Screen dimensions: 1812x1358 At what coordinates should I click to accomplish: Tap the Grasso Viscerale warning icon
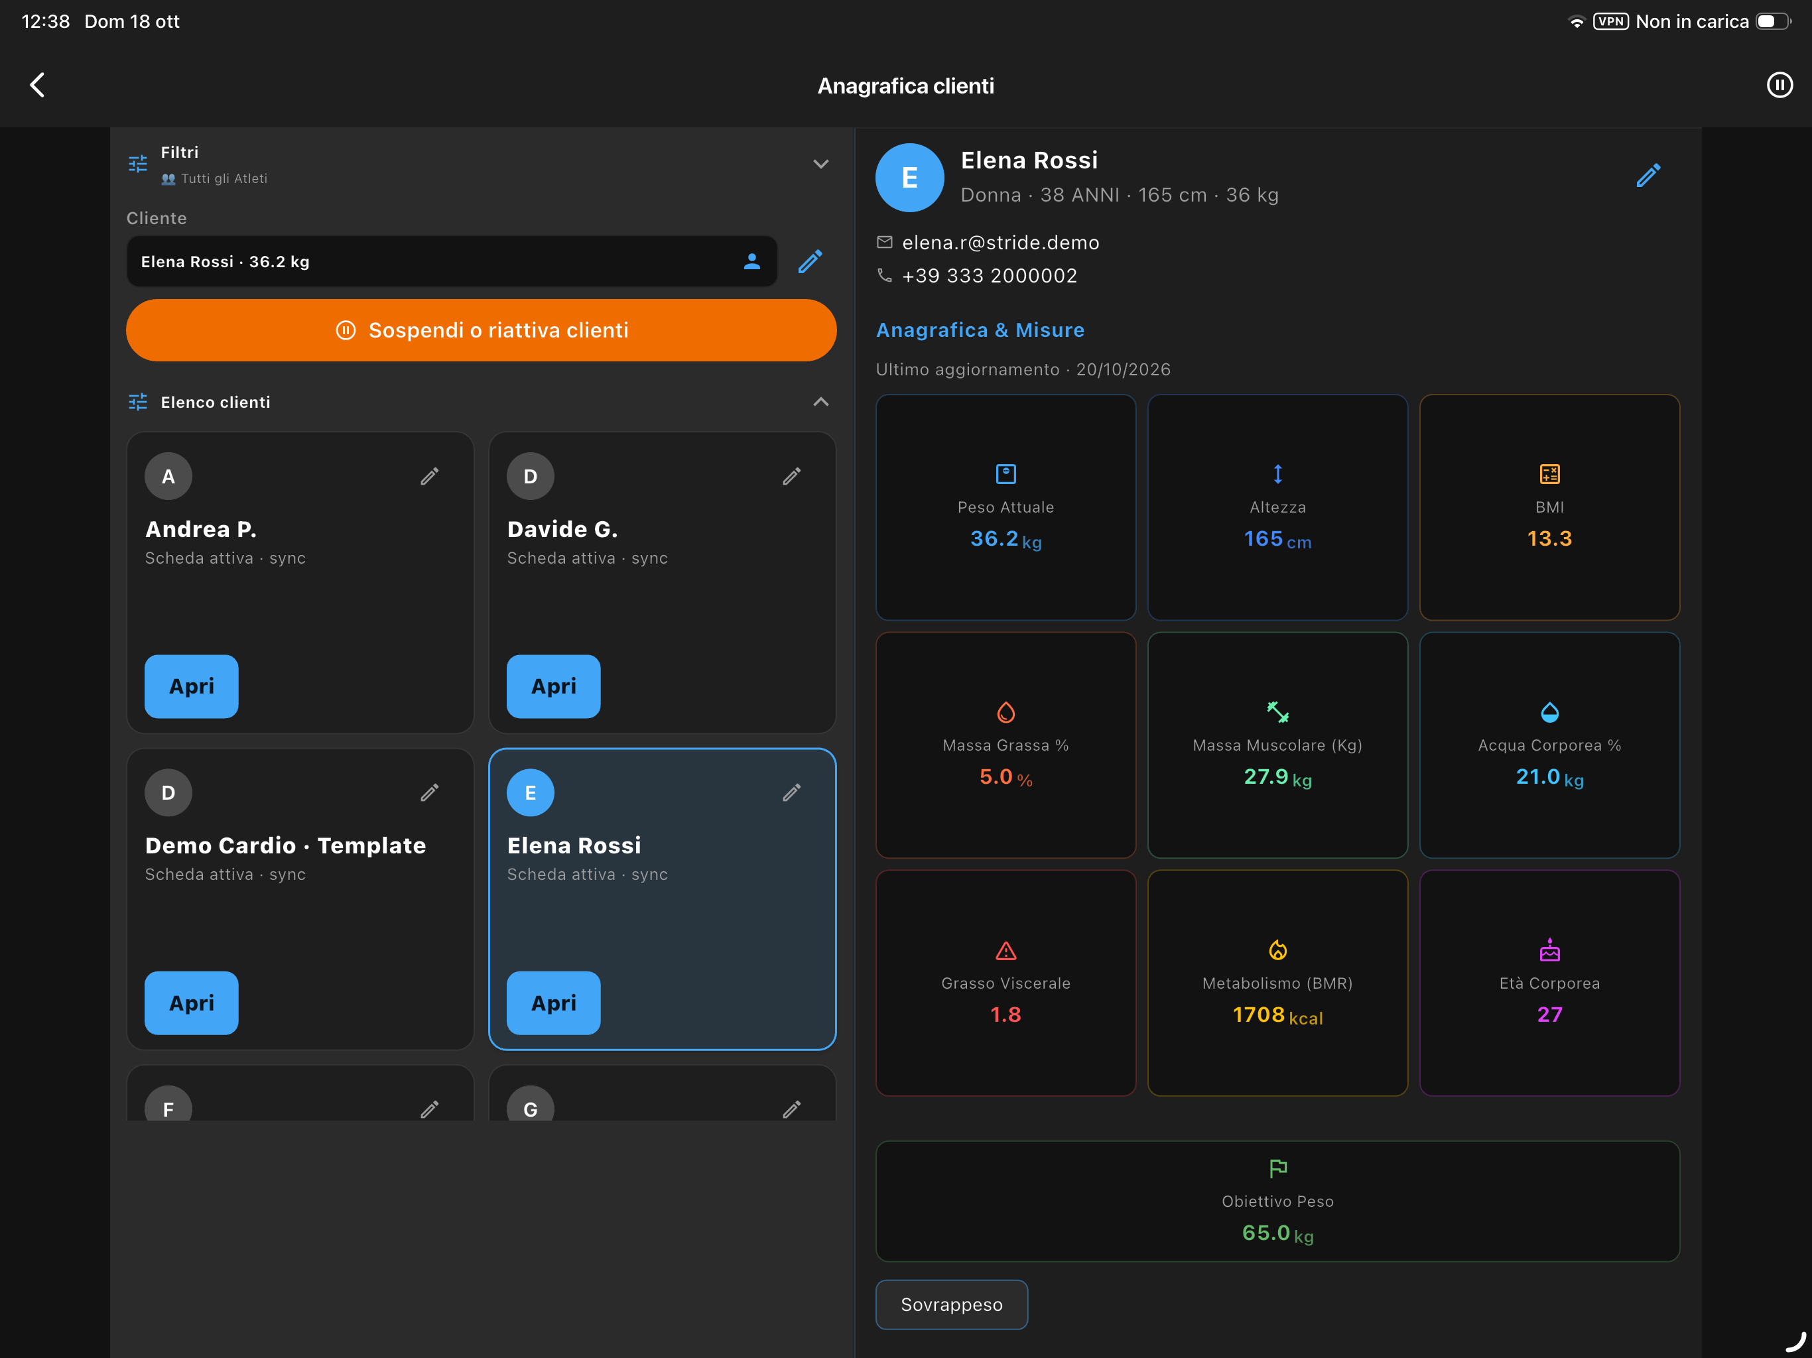1006,950
